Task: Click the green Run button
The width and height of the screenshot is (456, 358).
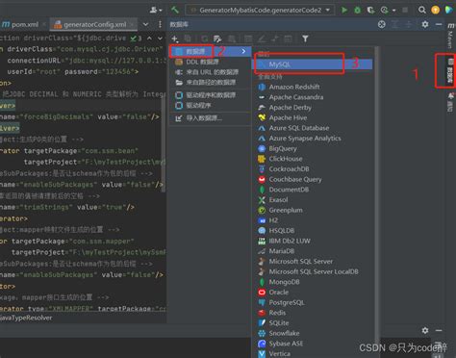Action: click(344, 10)
